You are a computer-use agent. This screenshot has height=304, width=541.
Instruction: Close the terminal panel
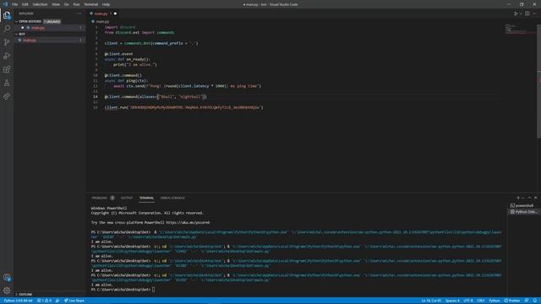(x=535, y=198)
